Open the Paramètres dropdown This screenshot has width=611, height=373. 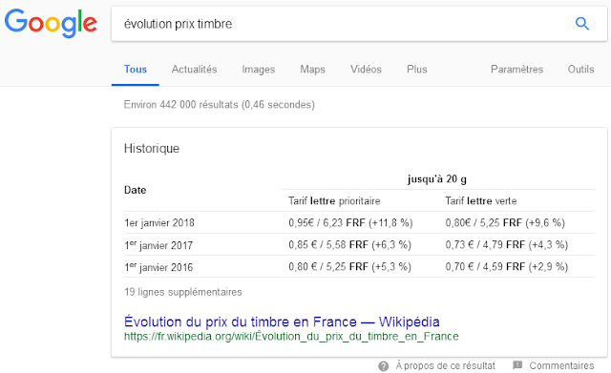click(x=516, y=70)
